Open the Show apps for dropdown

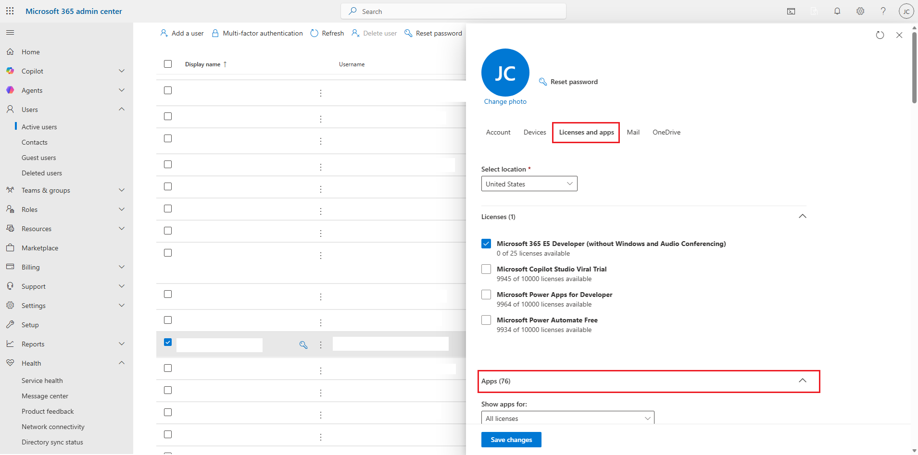click(568, 418)
